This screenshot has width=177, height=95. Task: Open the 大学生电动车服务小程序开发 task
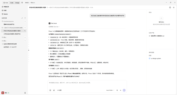coord(12,34)
